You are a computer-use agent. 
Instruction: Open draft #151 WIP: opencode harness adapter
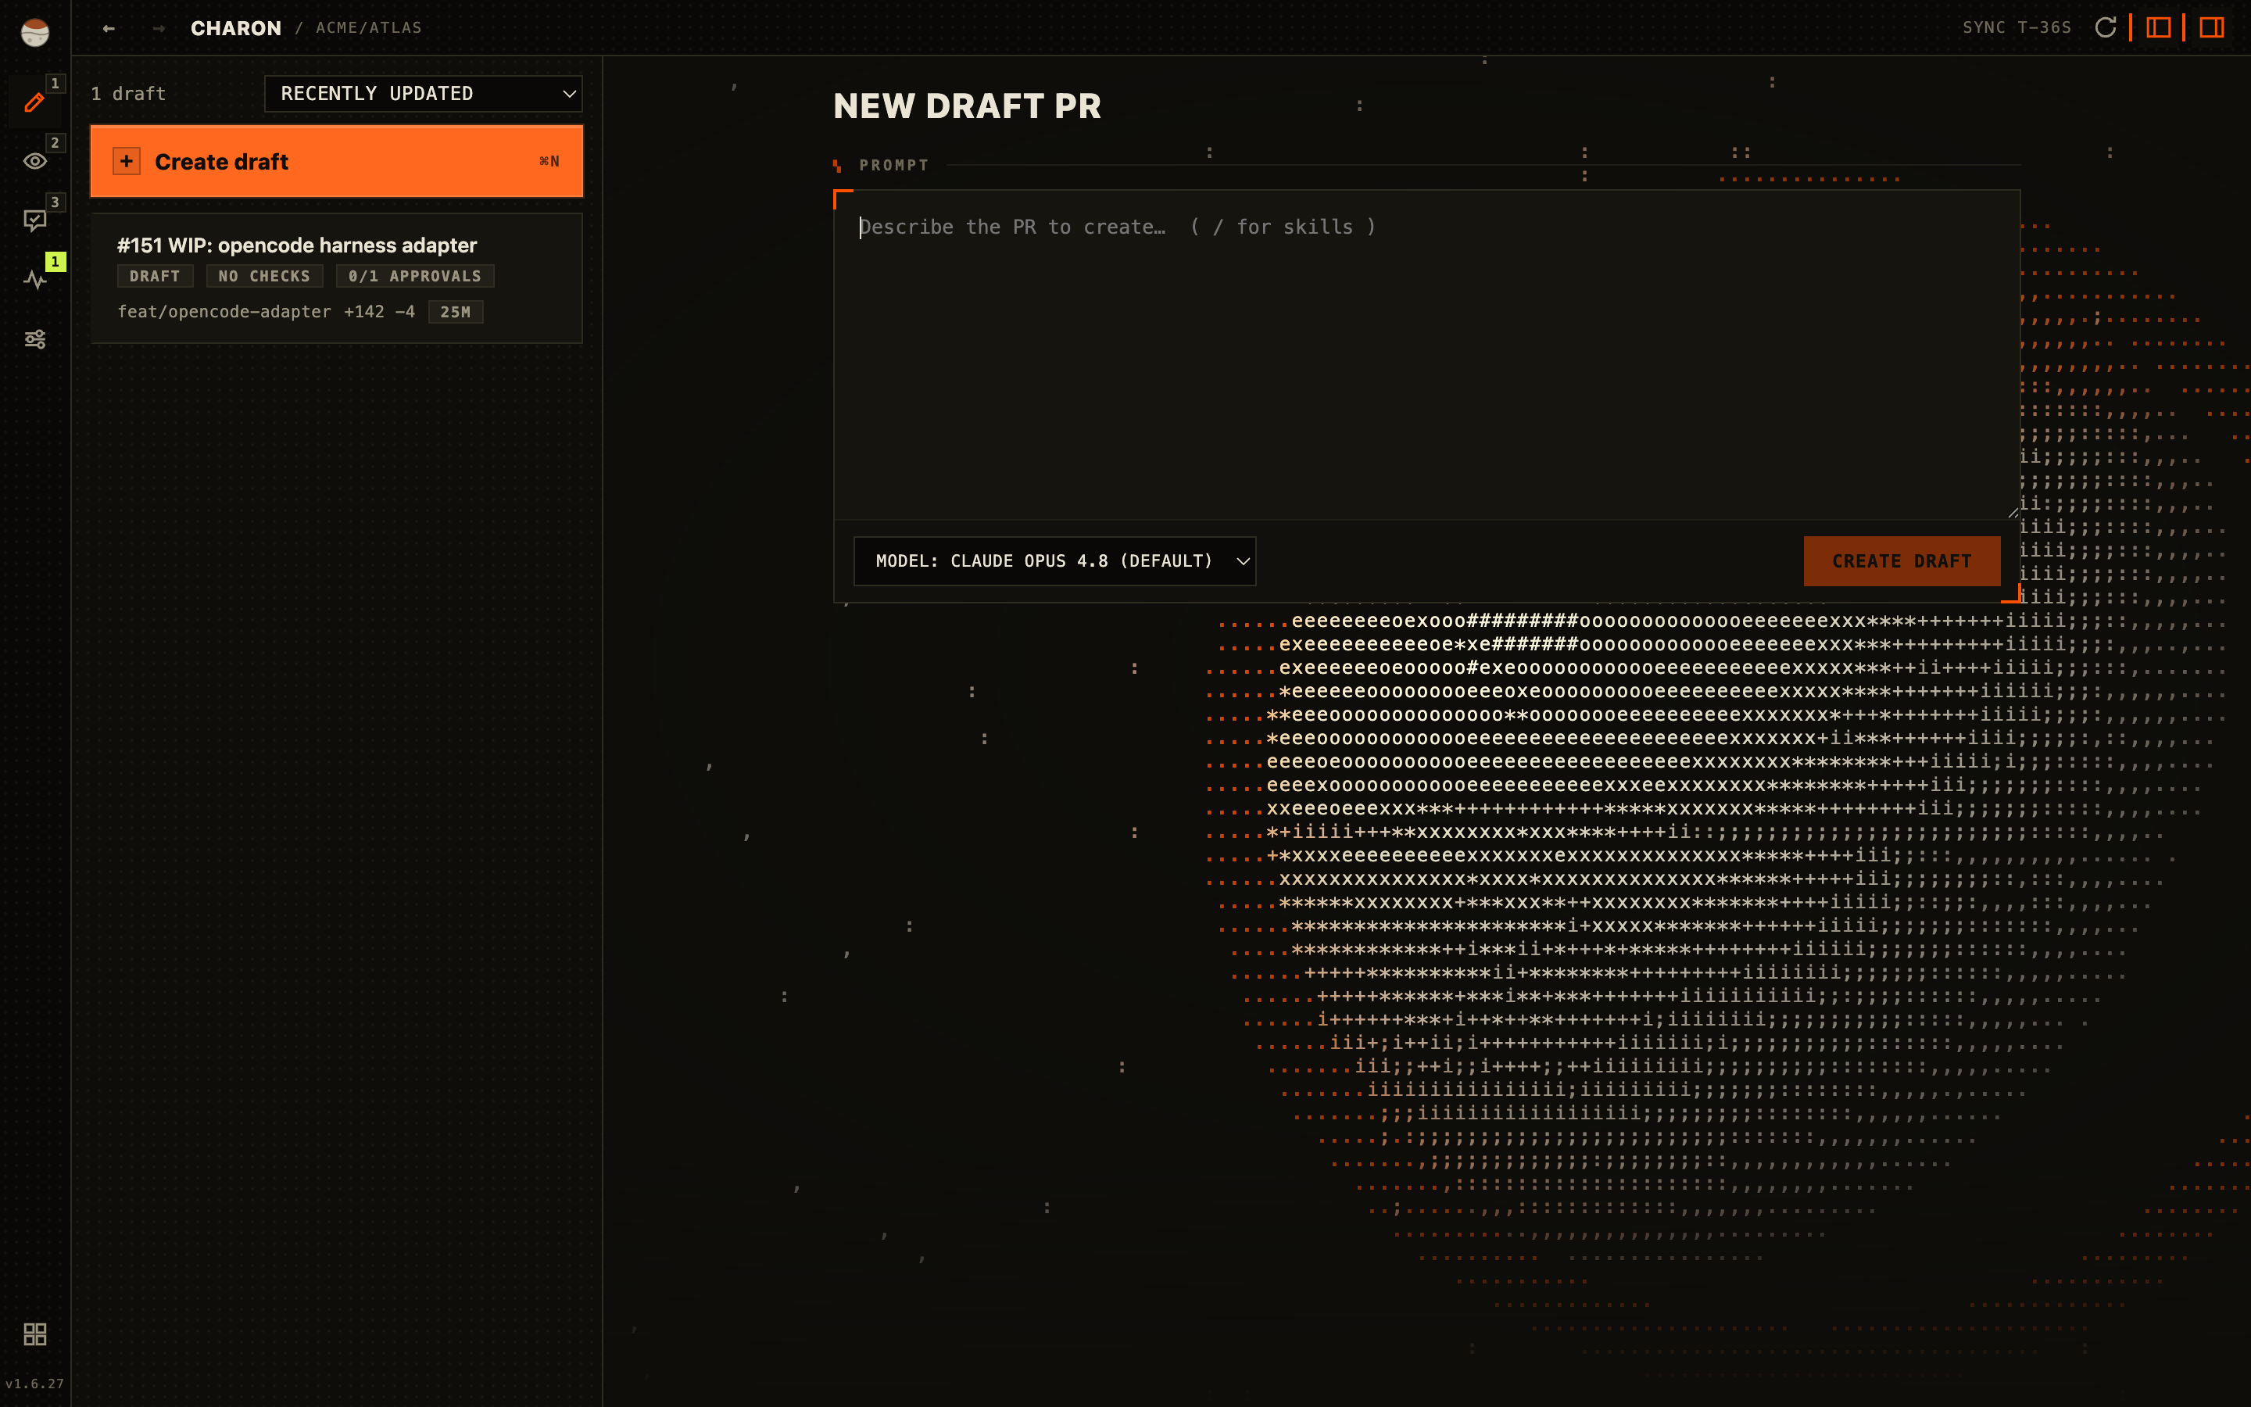[x=337, y=278]
